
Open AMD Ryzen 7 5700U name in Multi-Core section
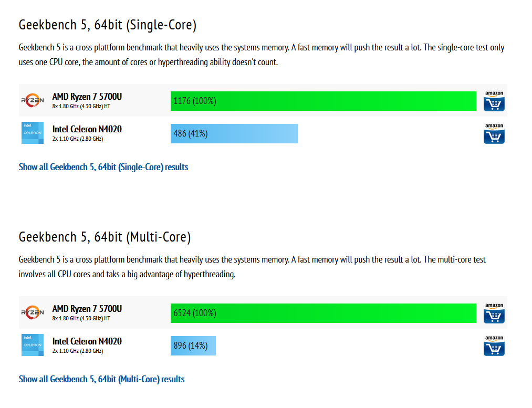[87, 309]
